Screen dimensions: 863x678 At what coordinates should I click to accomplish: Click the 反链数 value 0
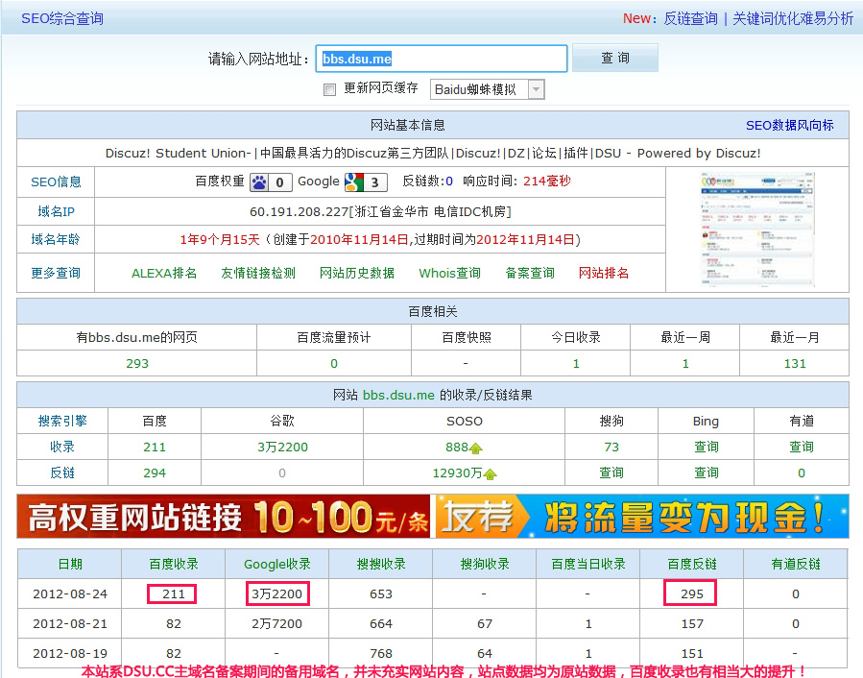[x=449, y=182]
